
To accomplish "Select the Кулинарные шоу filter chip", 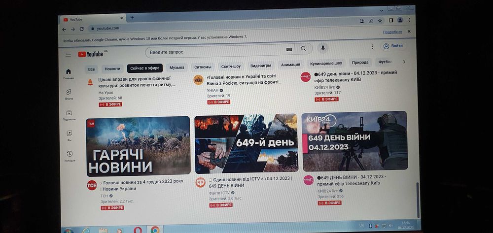I will [326, 64].
